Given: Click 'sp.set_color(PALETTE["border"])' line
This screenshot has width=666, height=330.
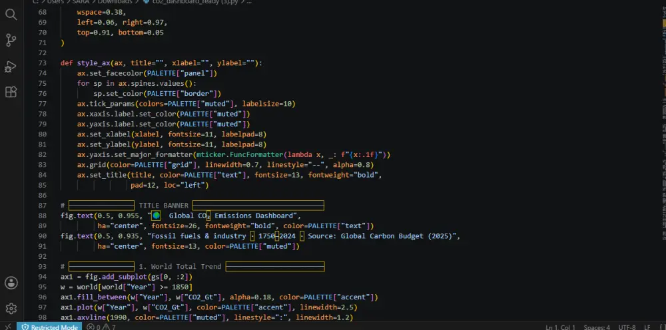Looking at the screenshot, I should coord(157,93).
